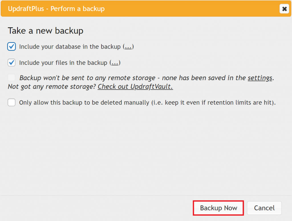292x221 pixels.
Task: Cancel the backup dialog
Action: pos(264,208)
